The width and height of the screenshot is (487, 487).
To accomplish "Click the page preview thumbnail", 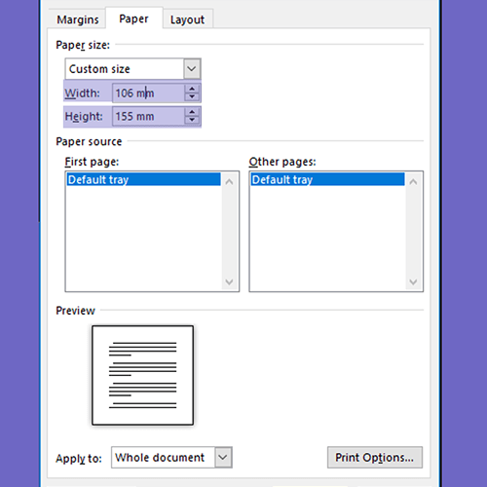I will point(142,375).
